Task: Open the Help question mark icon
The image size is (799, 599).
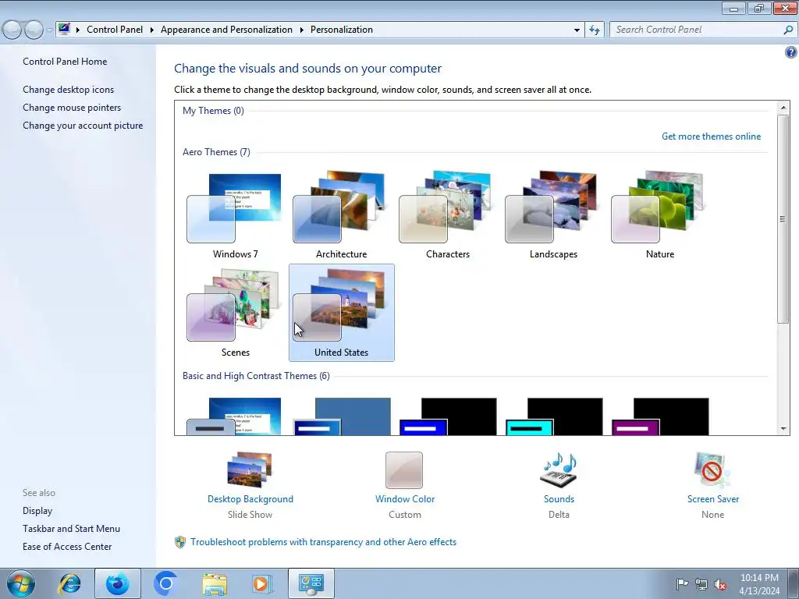Action: click(x=790, y=52)
